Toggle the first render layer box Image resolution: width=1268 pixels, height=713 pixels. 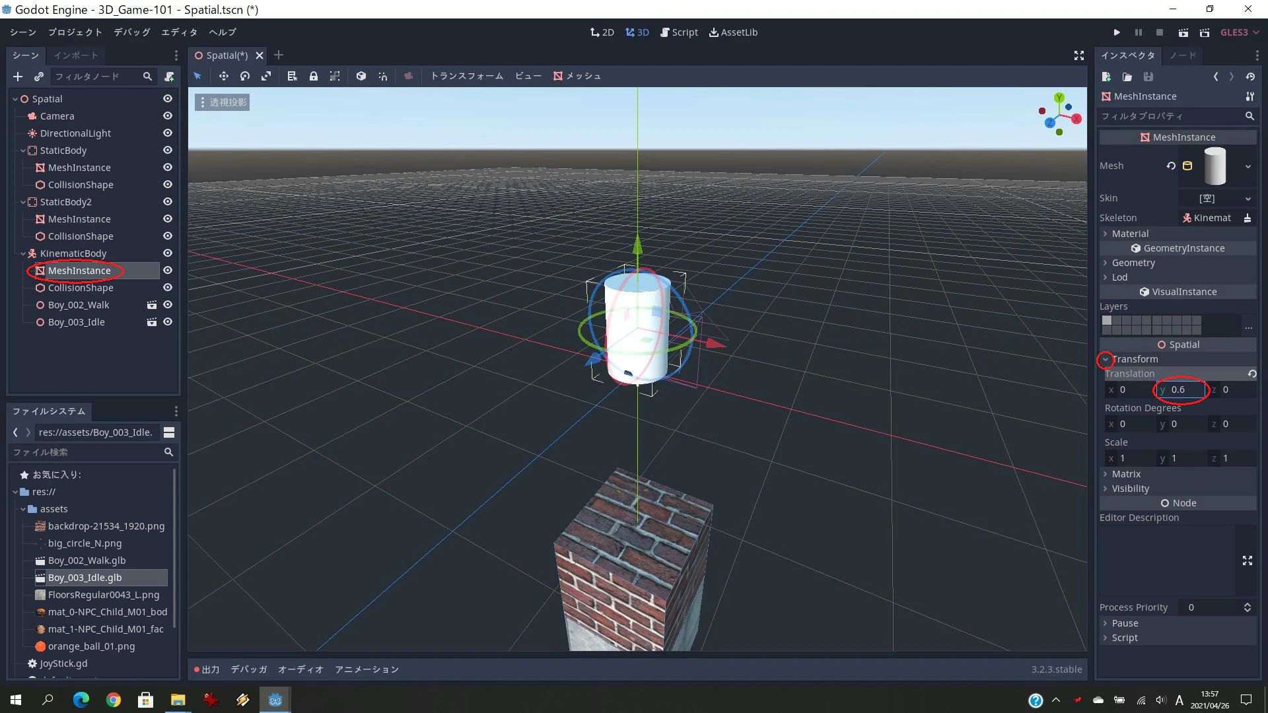pyautogui.click(x=1107, y=321)
